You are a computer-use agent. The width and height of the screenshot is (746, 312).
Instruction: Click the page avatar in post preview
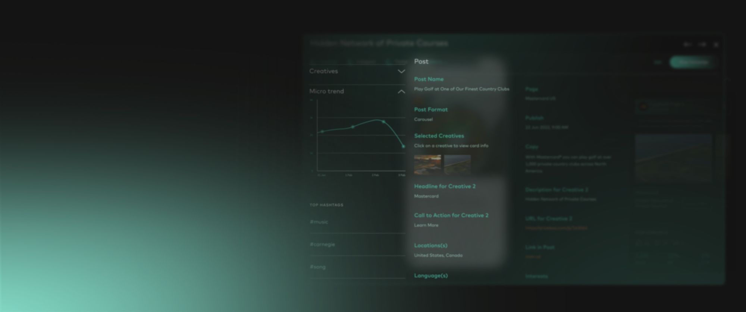tap(643, 107)
